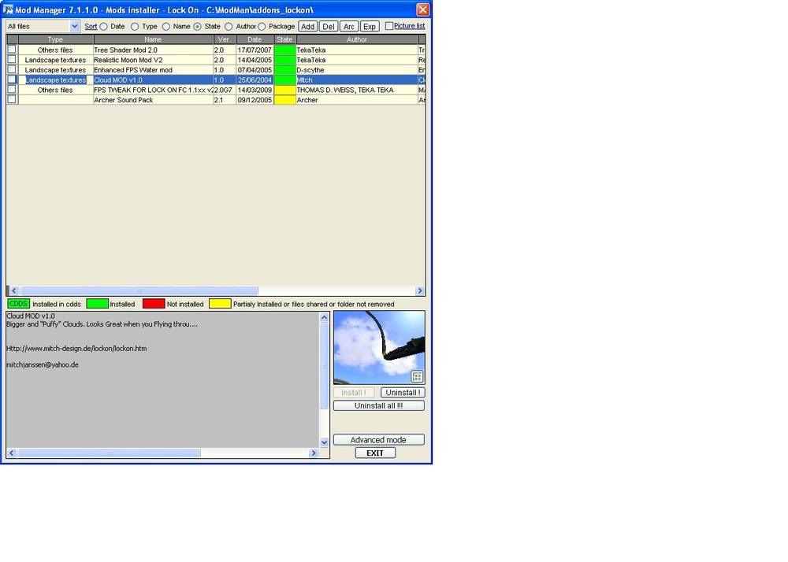This screenshot has height=562, width=788.
Task: Click the Exp button
Action: click(x=370, y=27)
